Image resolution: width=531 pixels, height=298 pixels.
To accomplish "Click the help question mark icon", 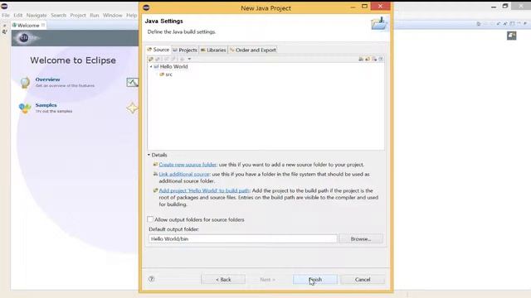I will pos(151,279).
